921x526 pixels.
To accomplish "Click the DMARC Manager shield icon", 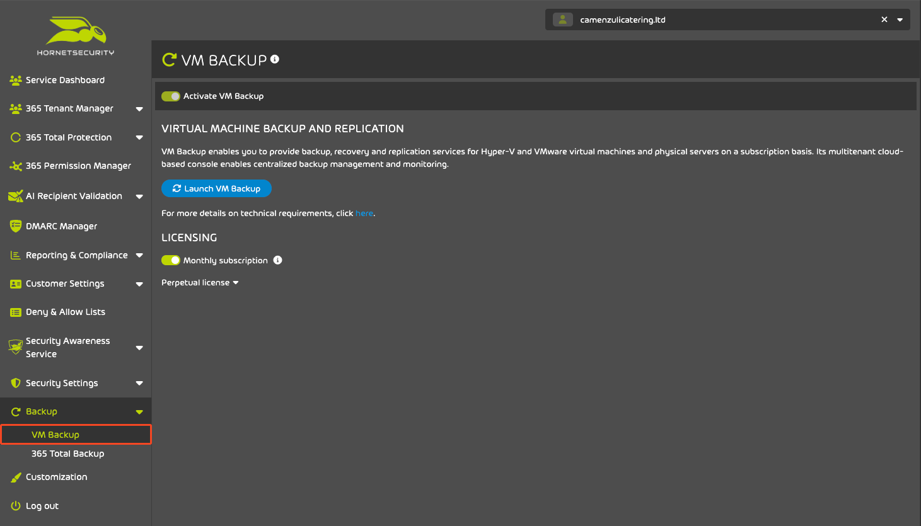I will point(16,226).
